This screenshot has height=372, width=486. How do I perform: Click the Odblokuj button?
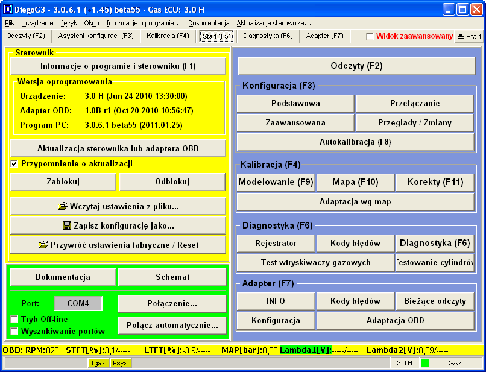point(172,181)
